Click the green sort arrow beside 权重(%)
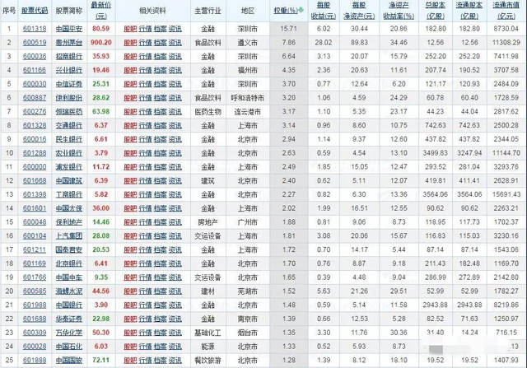Image resolution: width=527 pixels, height=368 pixels. pyautogui.click(x=301, y=10)
